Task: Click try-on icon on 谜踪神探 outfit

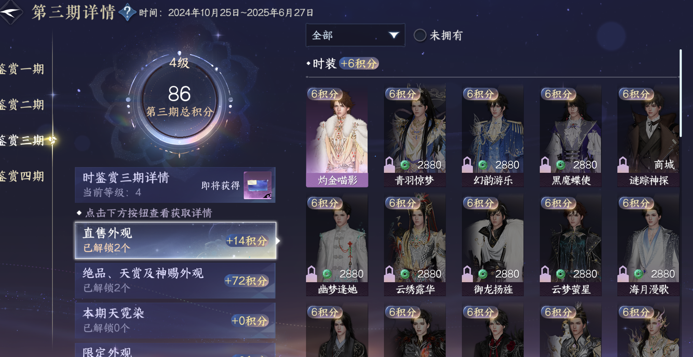Action: (x=623, y=165)
